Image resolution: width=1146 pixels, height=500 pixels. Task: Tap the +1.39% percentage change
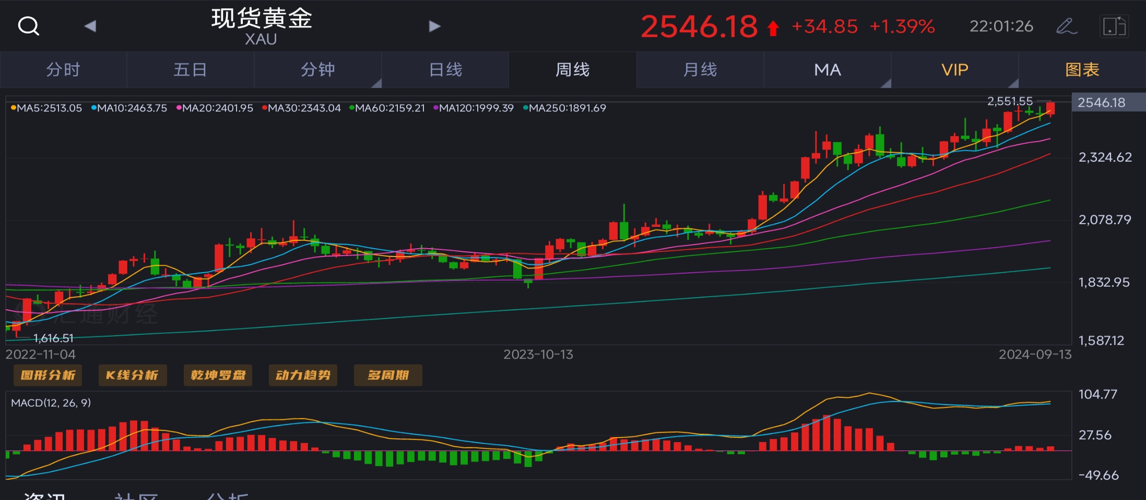click(902, 27)
